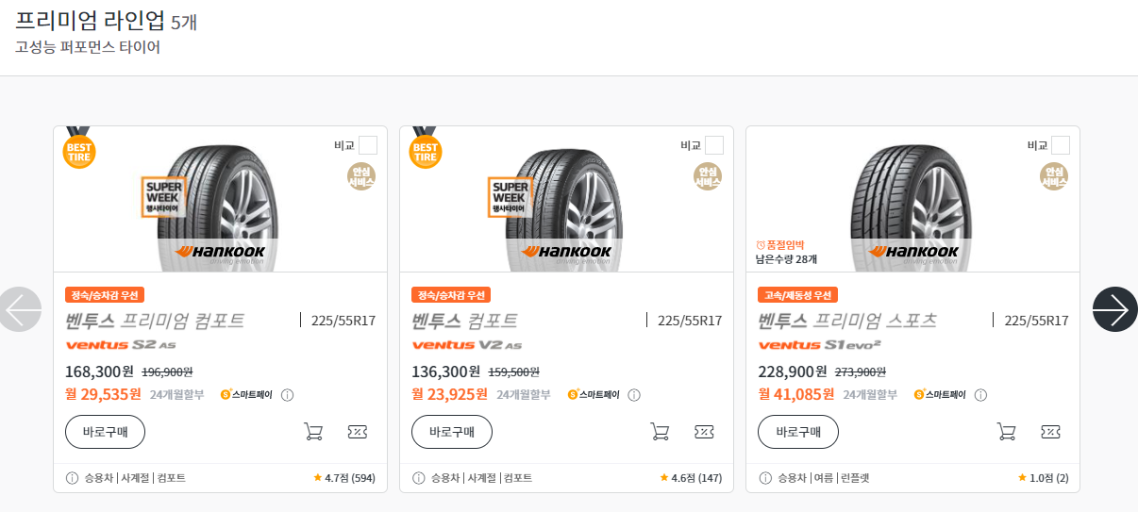The width and height of the screenshot is (1138, 512).
Task: Click info icon beside 승용차 | 여름 | 런플랫
Action: [765, 478]
